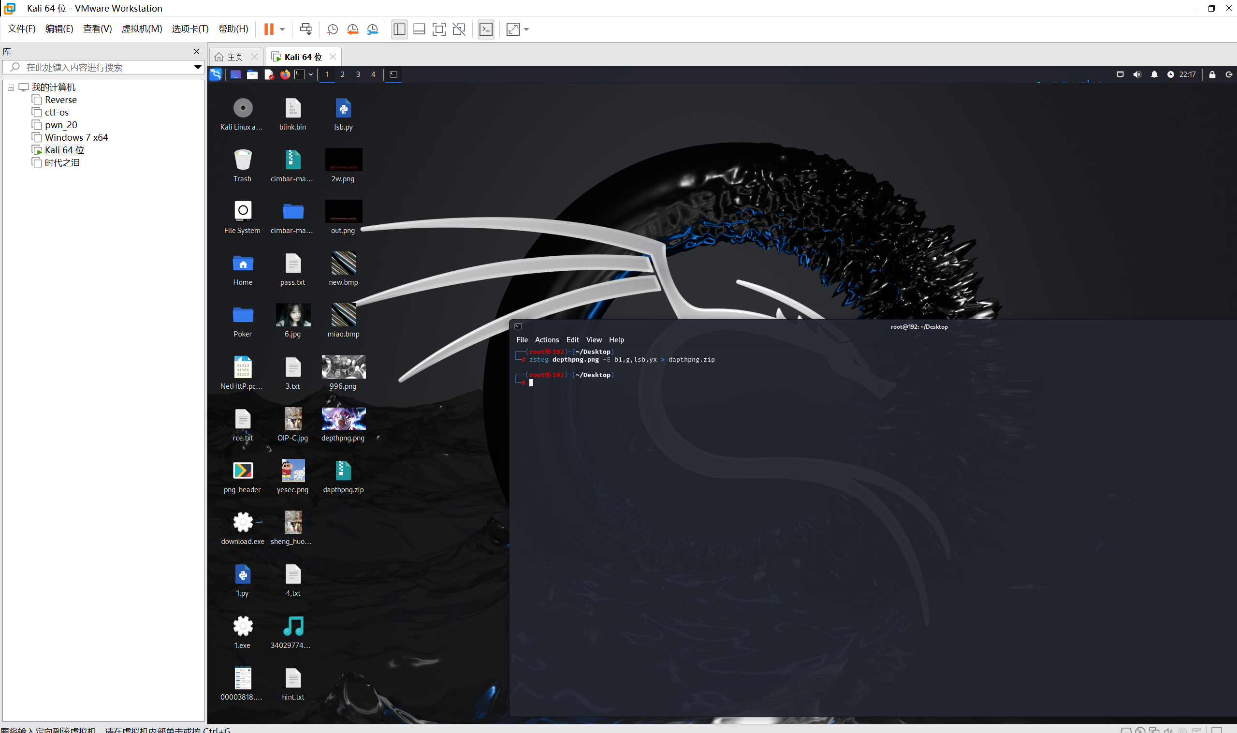
Task: Open terminal launcher in Kali panel
Action: click(300, 74)
